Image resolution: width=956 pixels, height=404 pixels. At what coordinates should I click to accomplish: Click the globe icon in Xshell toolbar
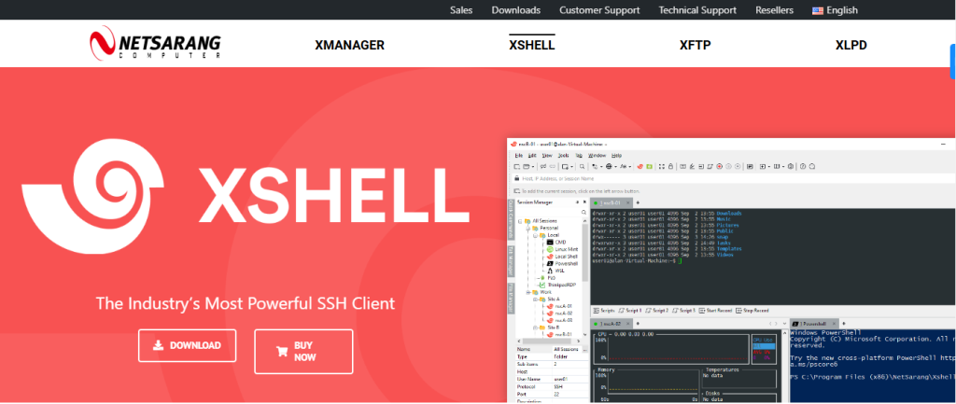608,166
